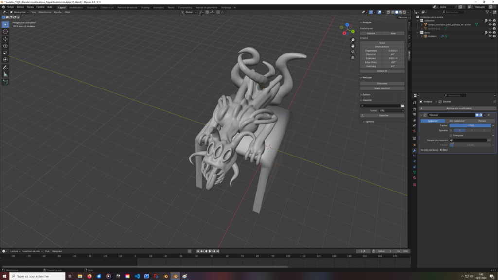
Task: Open the viewport Ajouter menu
Action: 58,12
